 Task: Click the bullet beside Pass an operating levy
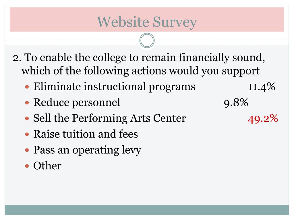click(x=27, y=150)
